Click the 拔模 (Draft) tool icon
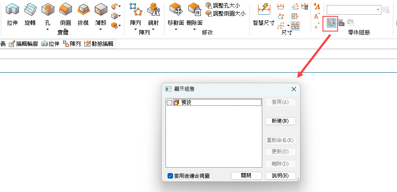 tap(83, 14)
